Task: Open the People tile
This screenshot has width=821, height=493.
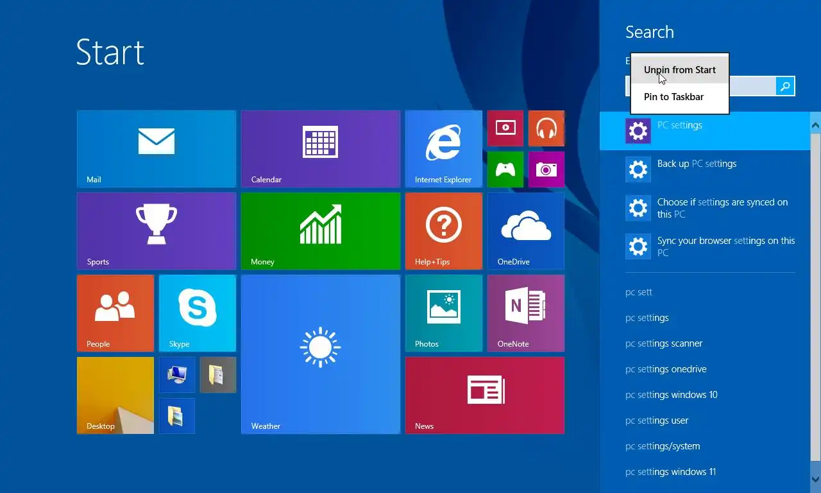Action: [115, 313]
